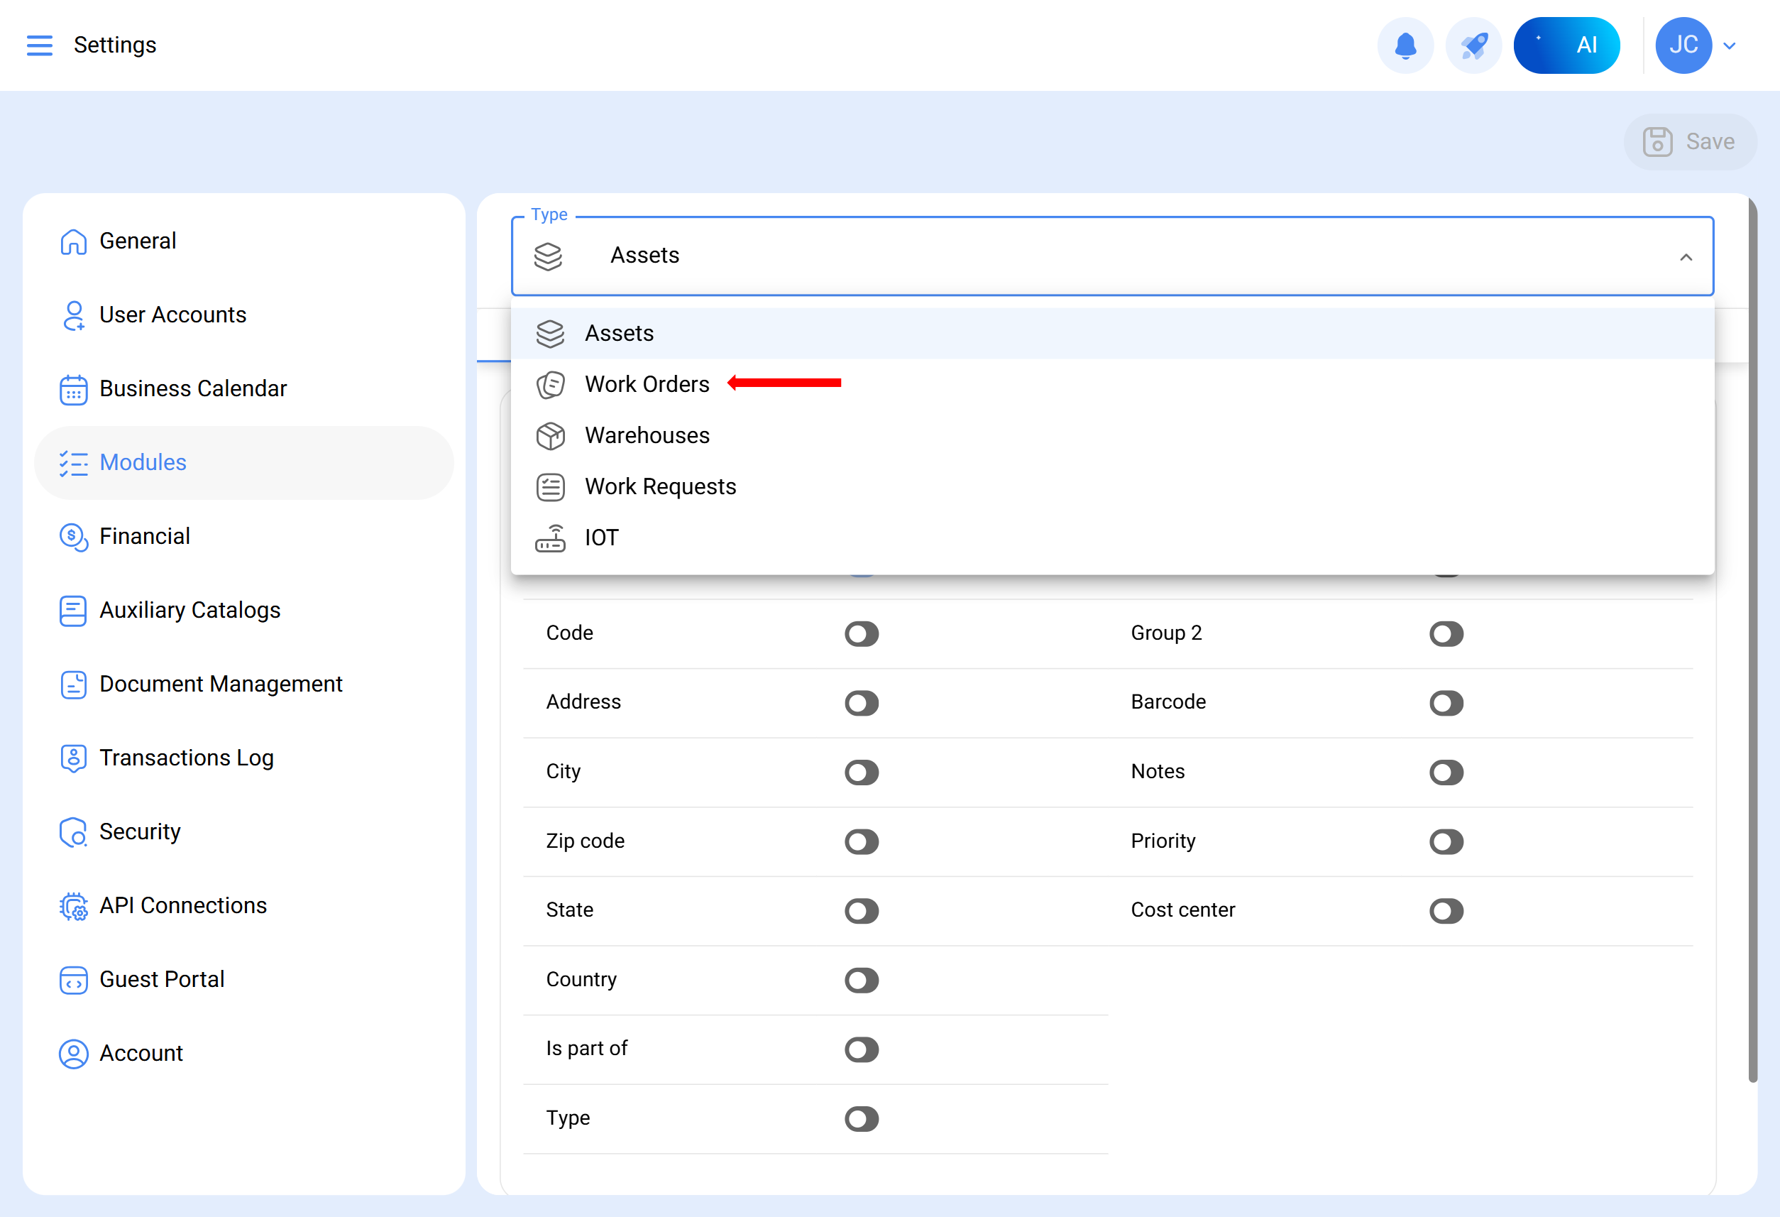Image resolution: width=1780 pixels, height=1217 pixels.
Task: Click the API Connections gear icon
Action: pyautogui.click(x=74, y=906)
